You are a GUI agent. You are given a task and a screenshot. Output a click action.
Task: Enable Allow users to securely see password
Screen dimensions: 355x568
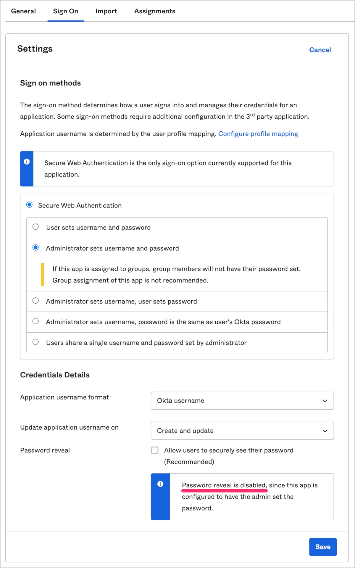click(x=155, y=450)
